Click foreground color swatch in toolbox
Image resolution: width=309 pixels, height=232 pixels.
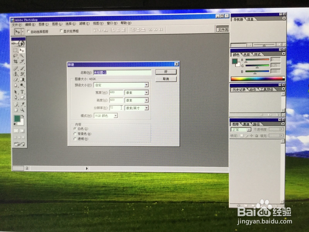17,118
